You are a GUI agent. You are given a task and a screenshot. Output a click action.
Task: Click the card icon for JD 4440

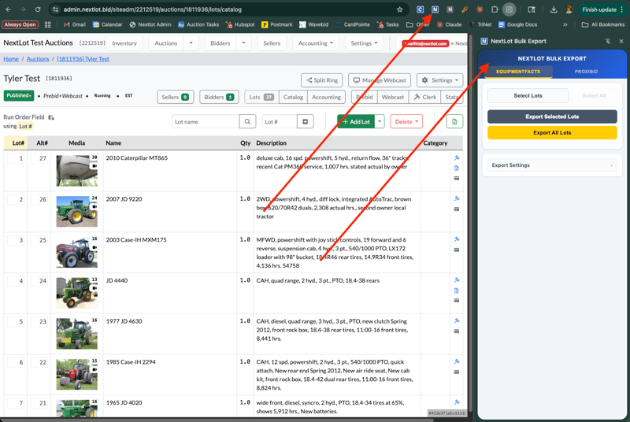tap(457, 300)
